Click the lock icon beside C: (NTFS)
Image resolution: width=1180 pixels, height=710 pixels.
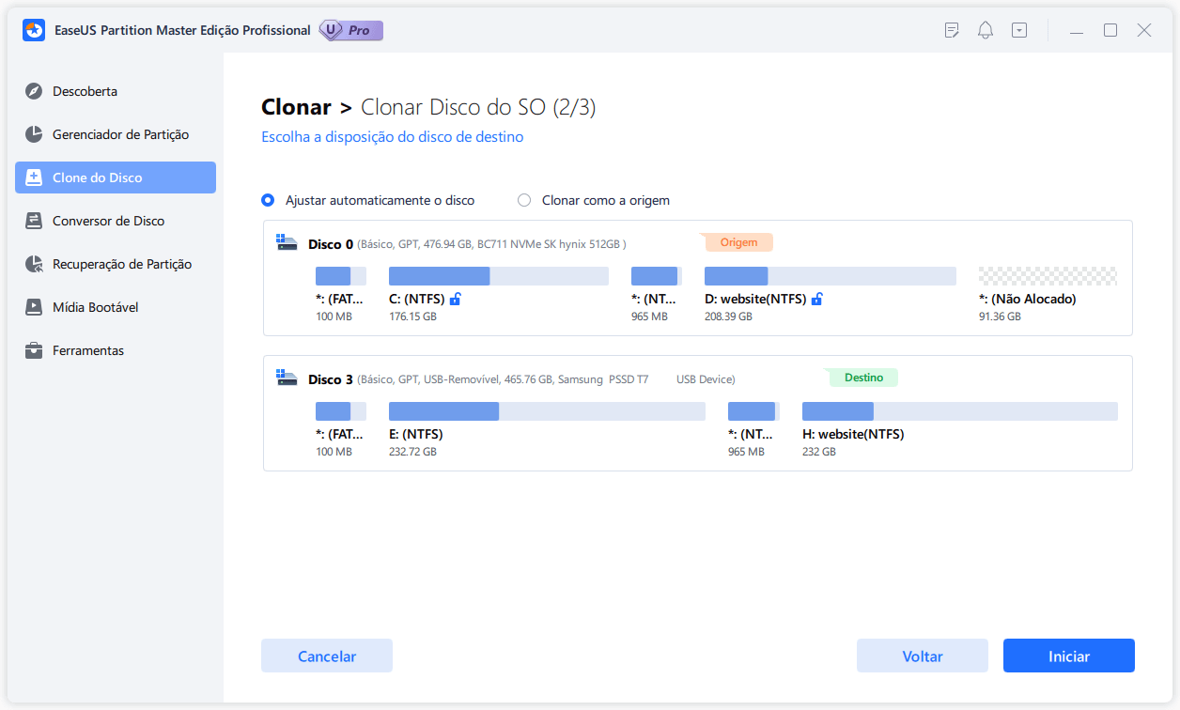coord(456,299)
